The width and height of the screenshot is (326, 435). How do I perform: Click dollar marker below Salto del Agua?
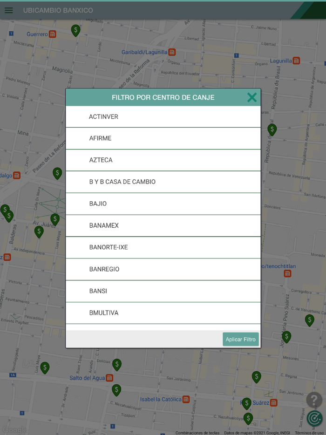116,390
